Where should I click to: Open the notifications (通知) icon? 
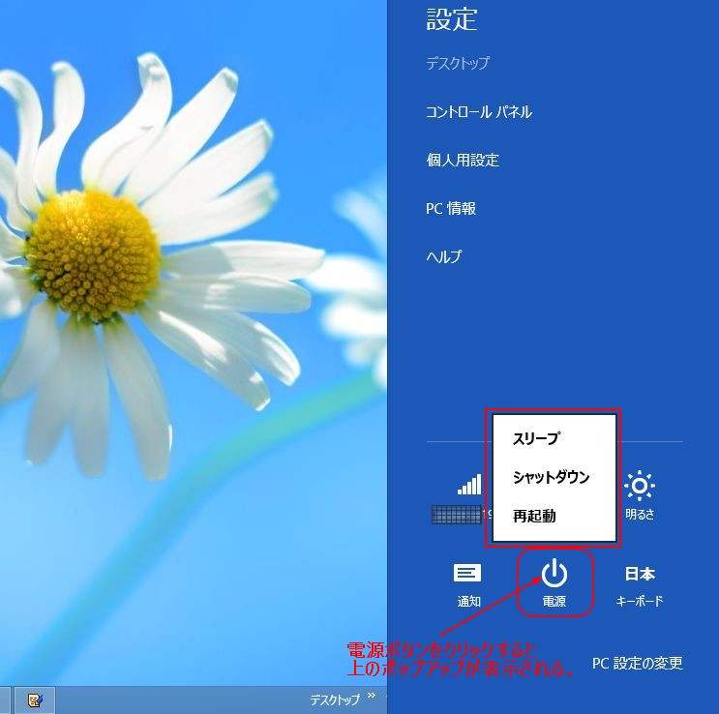(x=468, y=575)
